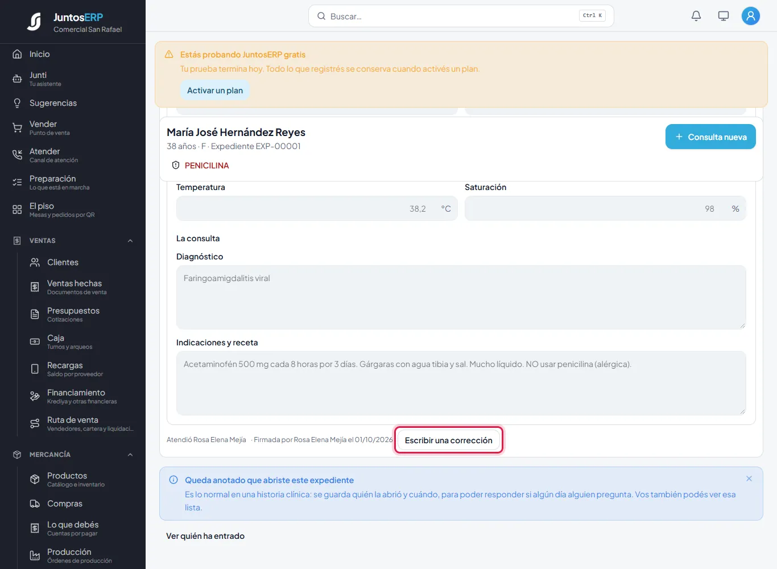Viewport: 777px width, 569px height.
Task: Expand Ver quién ha entrado
Action: (x=205, y=536)
